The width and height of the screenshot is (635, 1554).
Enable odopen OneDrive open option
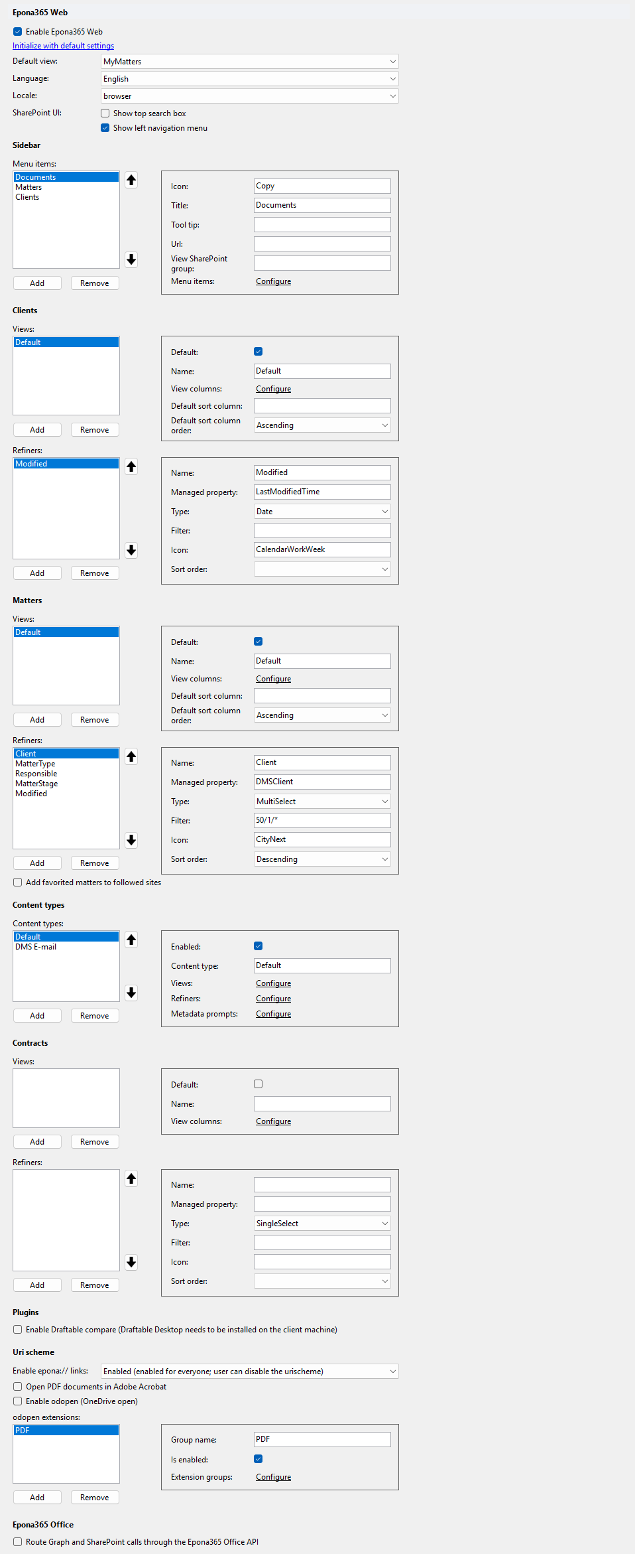pos(17,1401)
